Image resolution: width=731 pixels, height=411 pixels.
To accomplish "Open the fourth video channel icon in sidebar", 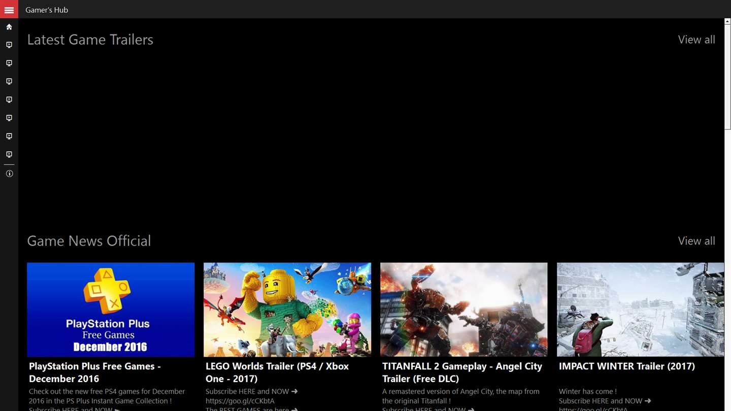I will pyautogui.click(x=9, y=100).
